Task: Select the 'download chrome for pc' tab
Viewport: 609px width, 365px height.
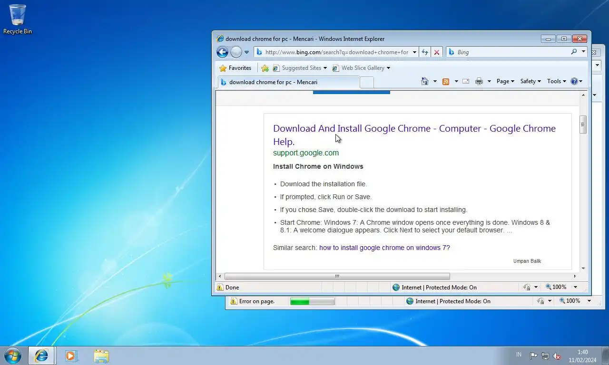Action: click(x=289, y=82)
